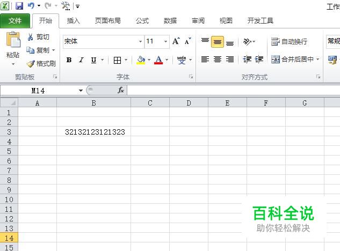This screenshot has width=340, height=251.
Task: Click 格式刷 format painter
Action: (x=41, y=64)
